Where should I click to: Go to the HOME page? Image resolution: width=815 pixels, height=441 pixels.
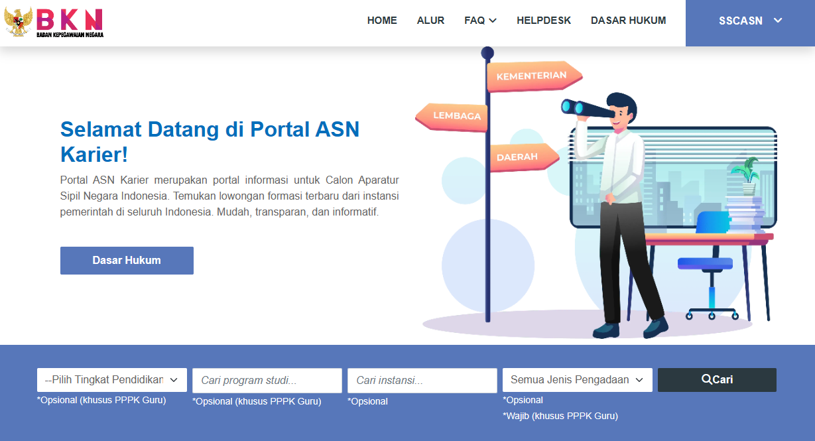coord(382,21)
